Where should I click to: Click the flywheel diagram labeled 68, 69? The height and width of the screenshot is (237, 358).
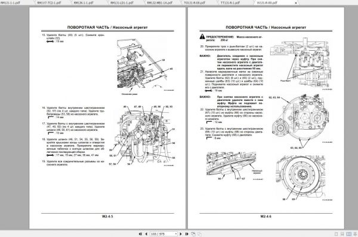303,178
